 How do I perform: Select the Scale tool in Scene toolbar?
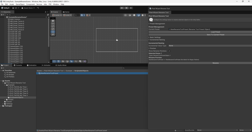coord(53,29)
